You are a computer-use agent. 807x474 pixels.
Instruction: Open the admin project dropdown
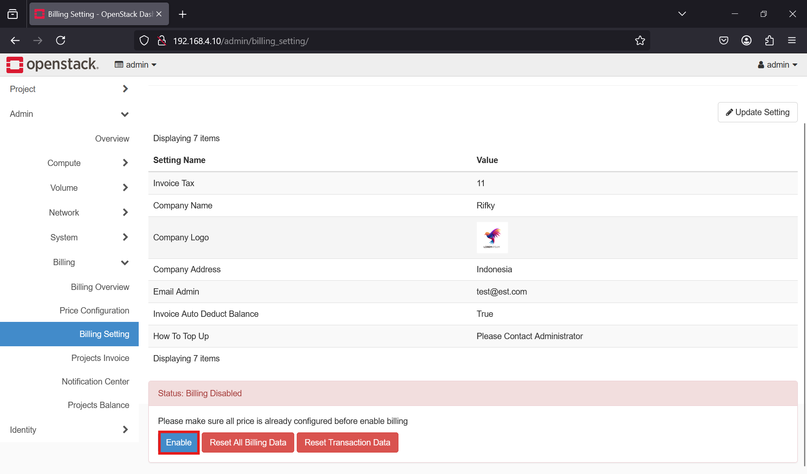(x=135, y=65)
